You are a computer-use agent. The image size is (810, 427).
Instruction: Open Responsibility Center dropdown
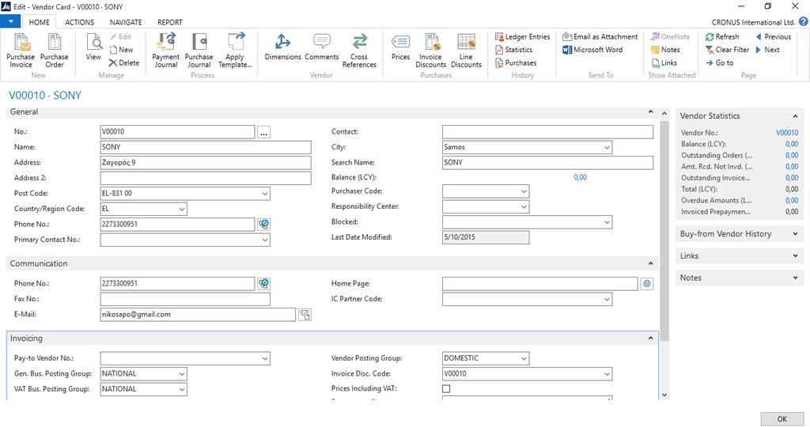coord(524,206)
